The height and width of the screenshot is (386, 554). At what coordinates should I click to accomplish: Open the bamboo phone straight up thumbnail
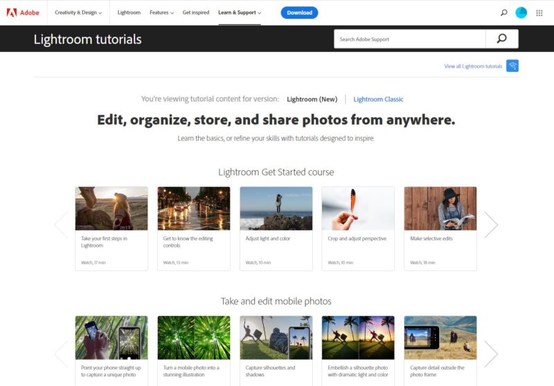click(x=111, y=338)
